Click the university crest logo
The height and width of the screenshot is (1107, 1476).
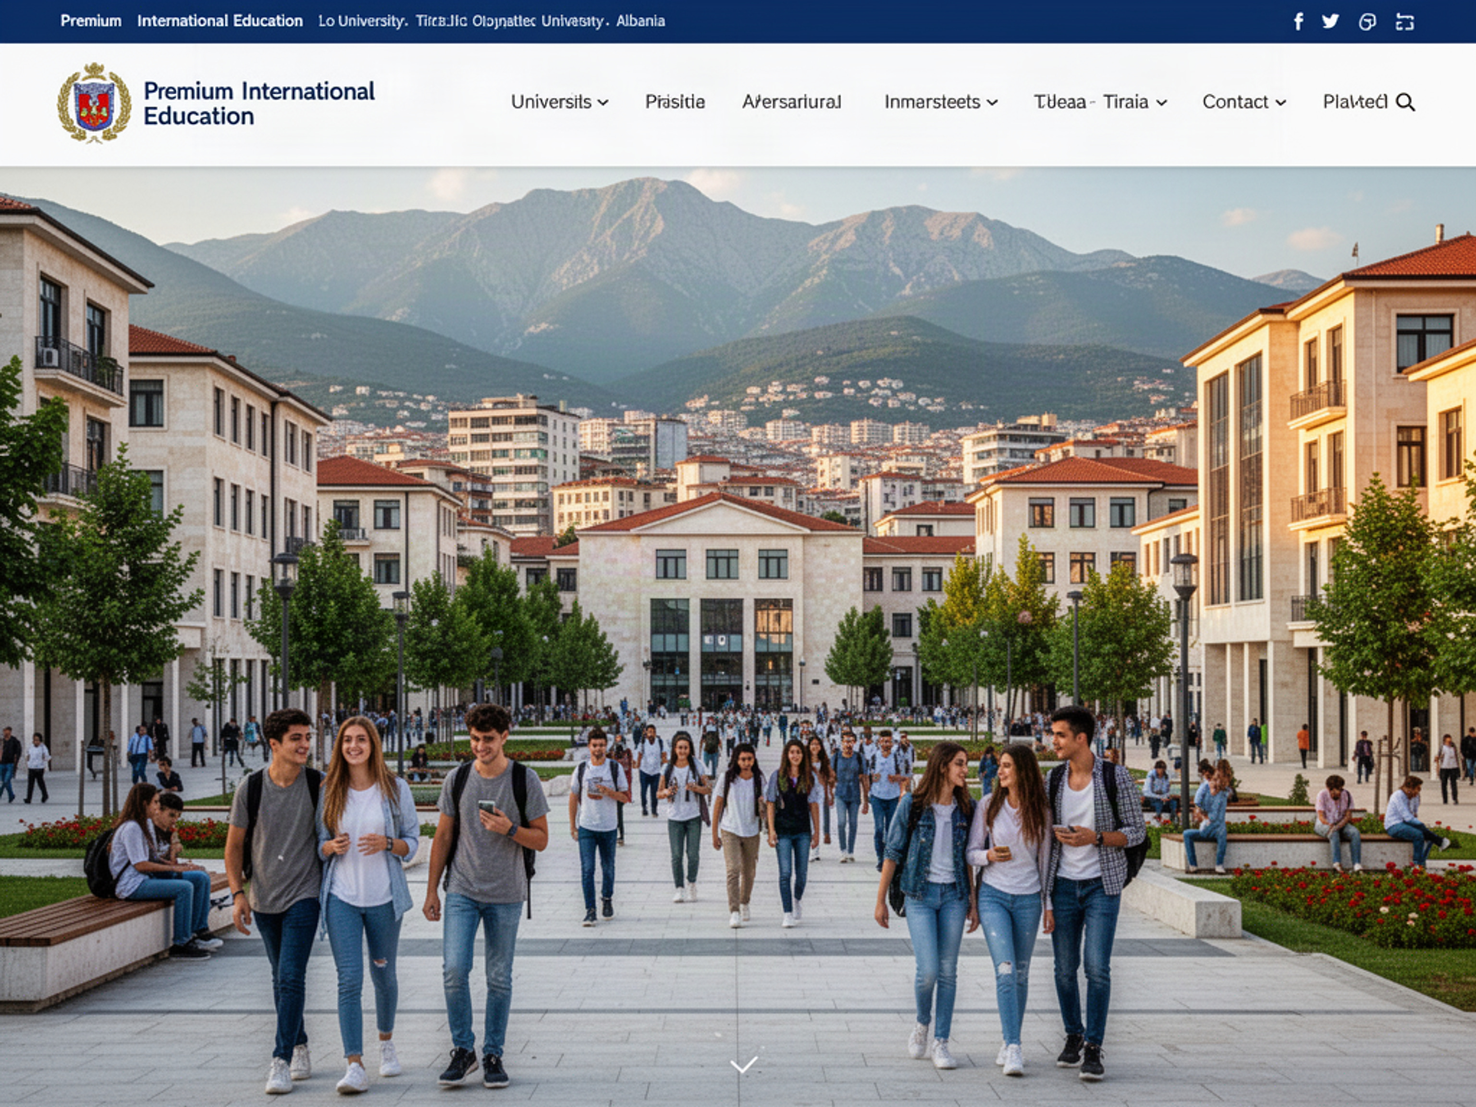tap(94, 103)
